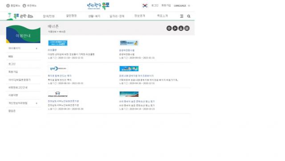Click the Korean flag icon
Screen dimensions: 285x161
145,6
